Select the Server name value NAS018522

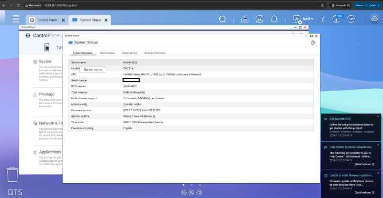point(130,63)
